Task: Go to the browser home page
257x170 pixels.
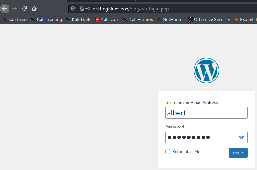Action: [34, 9]
